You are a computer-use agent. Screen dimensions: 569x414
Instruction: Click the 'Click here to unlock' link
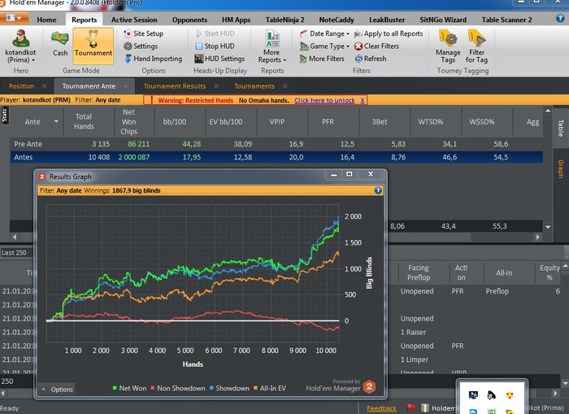[x=324, y=100]
